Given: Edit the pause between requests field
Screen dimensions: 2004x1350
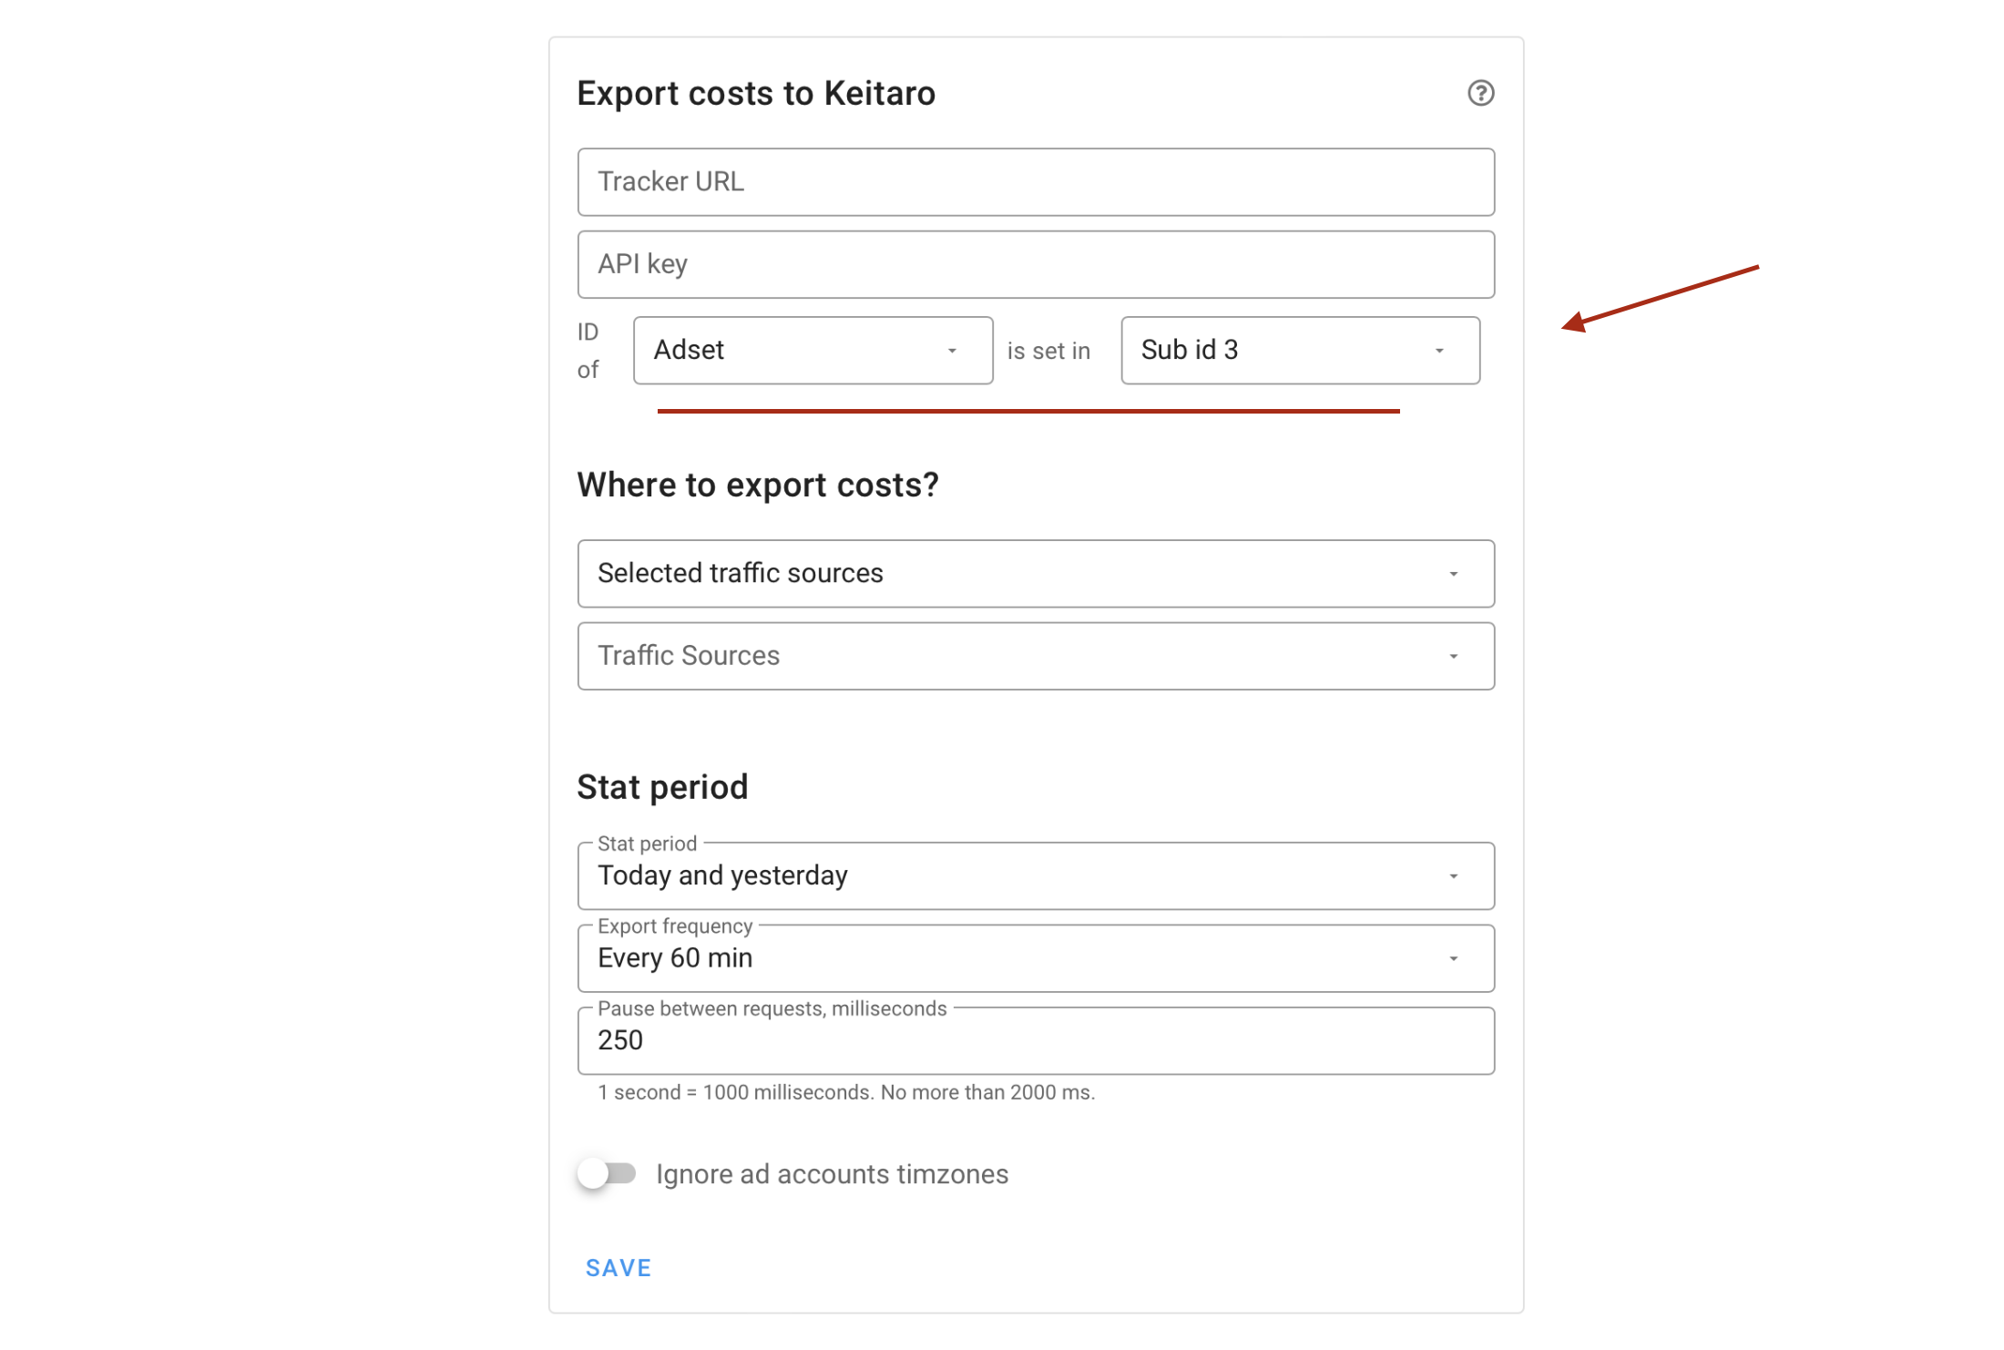Looking at the screenshot, I should pos(1036,1041).
